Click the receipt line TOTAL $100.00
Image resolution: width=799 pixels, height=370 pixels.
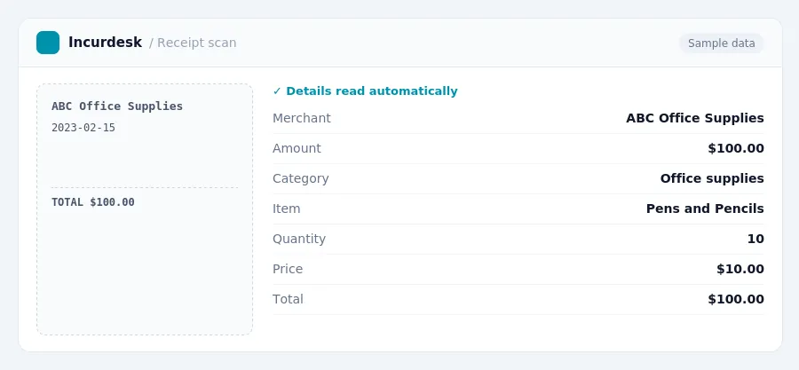tap(93, 202)
